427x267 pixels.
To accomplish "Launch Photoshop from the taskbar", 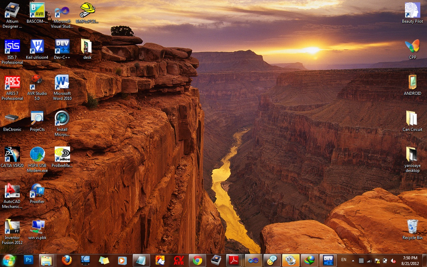I will point(29,260).
